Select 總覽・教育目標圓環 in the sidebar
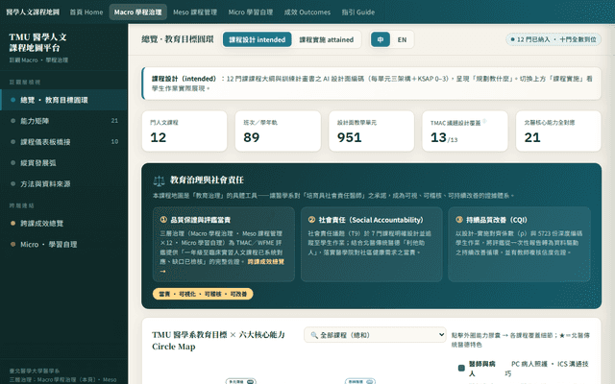The width and height of the screenshot is (615, 384). pos(63,100)
